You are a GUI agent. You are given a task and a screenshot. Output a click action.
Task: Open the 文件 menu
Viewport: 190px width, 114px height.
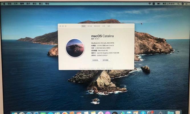coord(16,4)
